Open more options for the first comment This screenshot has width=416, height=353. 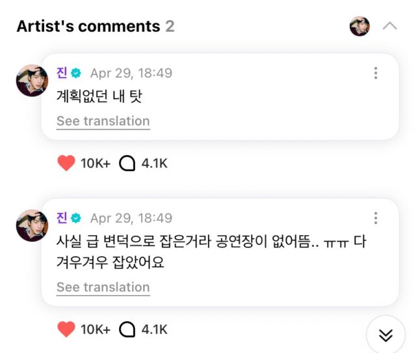click(x=376, y=73)
